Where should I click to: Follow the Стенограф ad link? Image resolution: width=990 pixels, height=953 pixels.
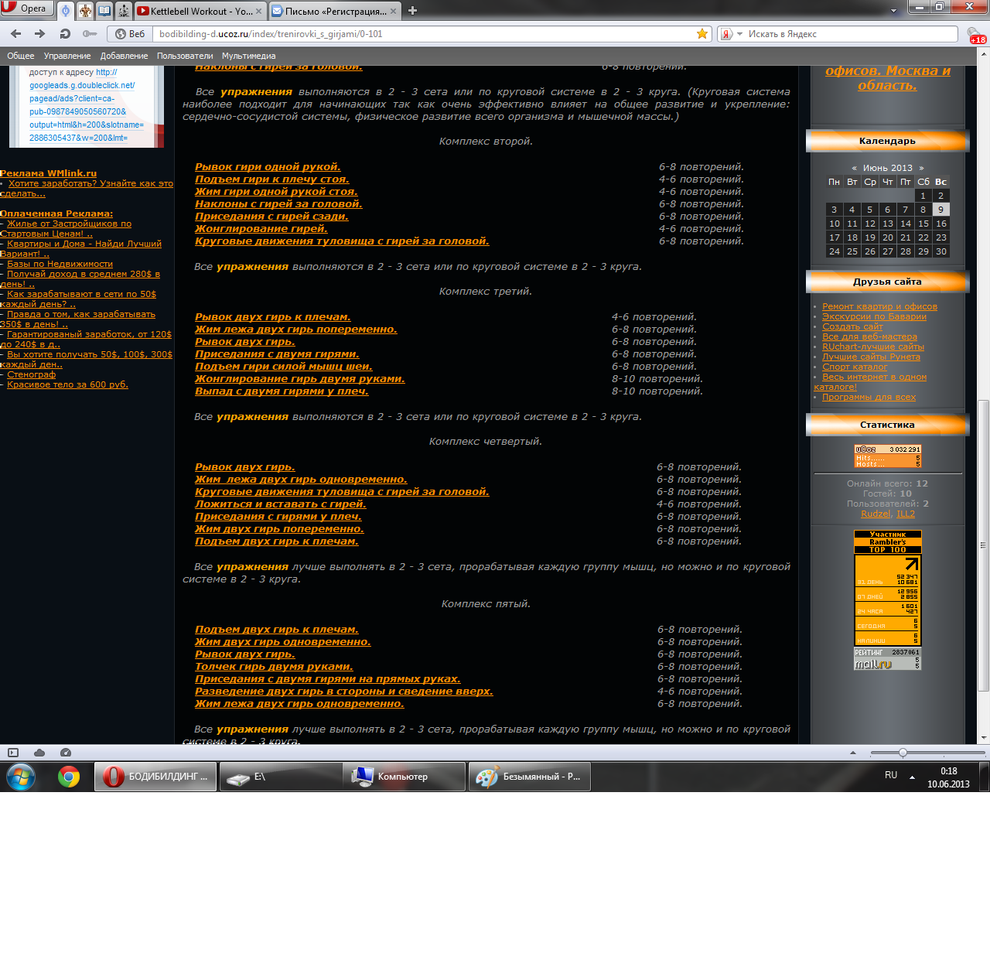coord(31,374)
